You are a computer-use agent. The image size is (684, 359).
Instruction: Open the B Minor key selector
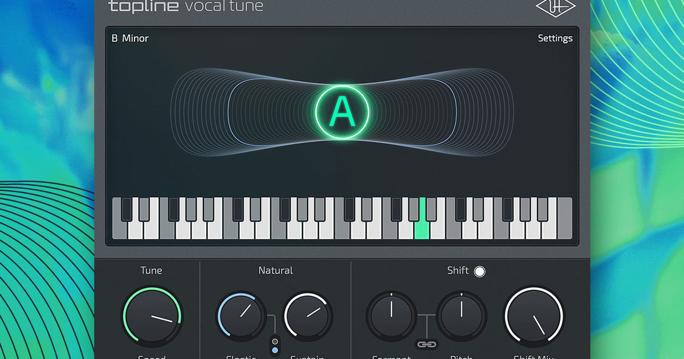tap(130, 38)
